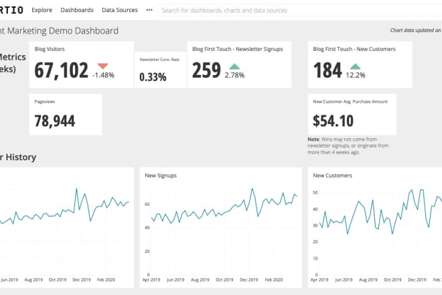442x295 pixels.
Task: Select the 2.78% change value
Action: tap(234, 75)
